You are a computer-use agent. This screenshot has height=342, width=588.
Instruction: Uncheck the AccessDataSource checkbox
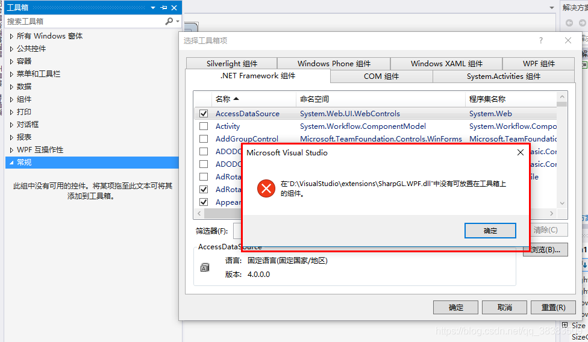coord(204,114)
